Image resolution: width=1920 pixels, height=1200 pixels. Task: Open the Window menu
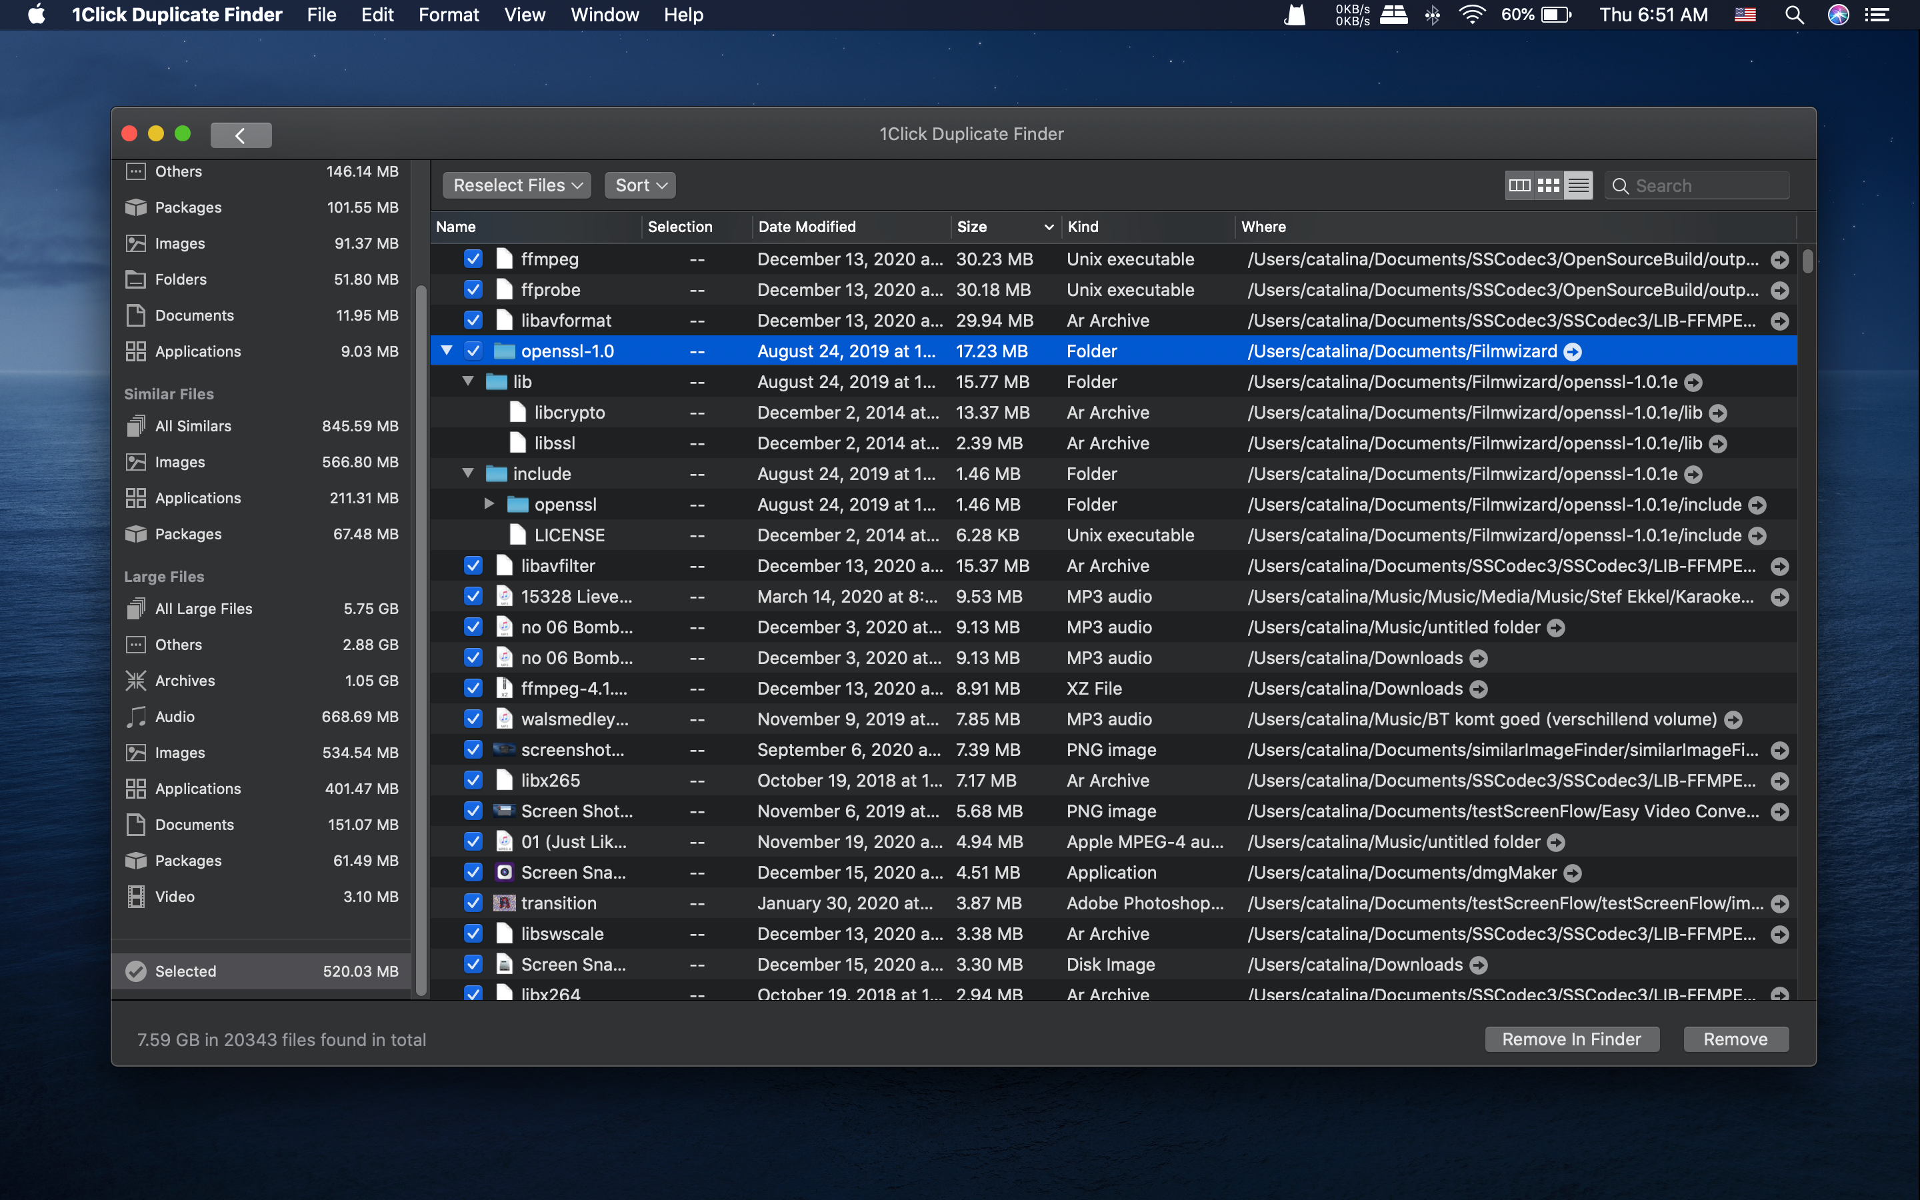[x=605, y=15]
